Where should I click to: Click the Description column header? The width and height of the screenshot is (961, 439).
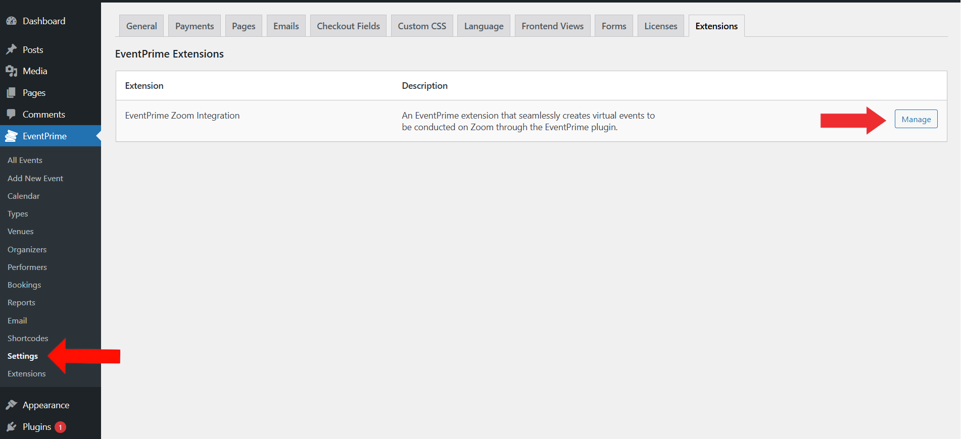pos(425,86)
